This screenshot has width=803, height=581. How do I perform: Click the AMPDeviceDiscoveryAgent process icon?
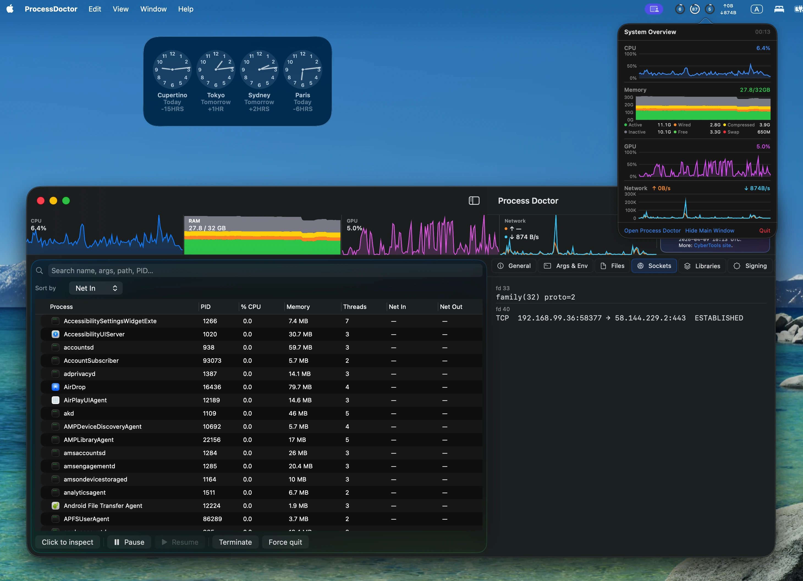coord(56,426)
